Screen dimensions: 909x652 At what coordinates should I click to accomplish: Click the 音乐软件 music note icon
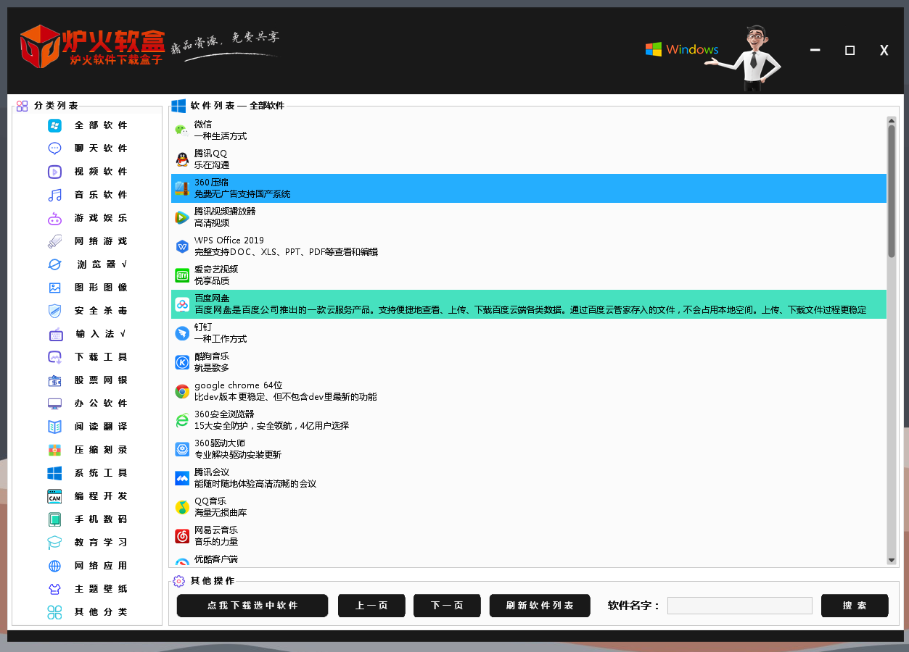pos(55,195)
